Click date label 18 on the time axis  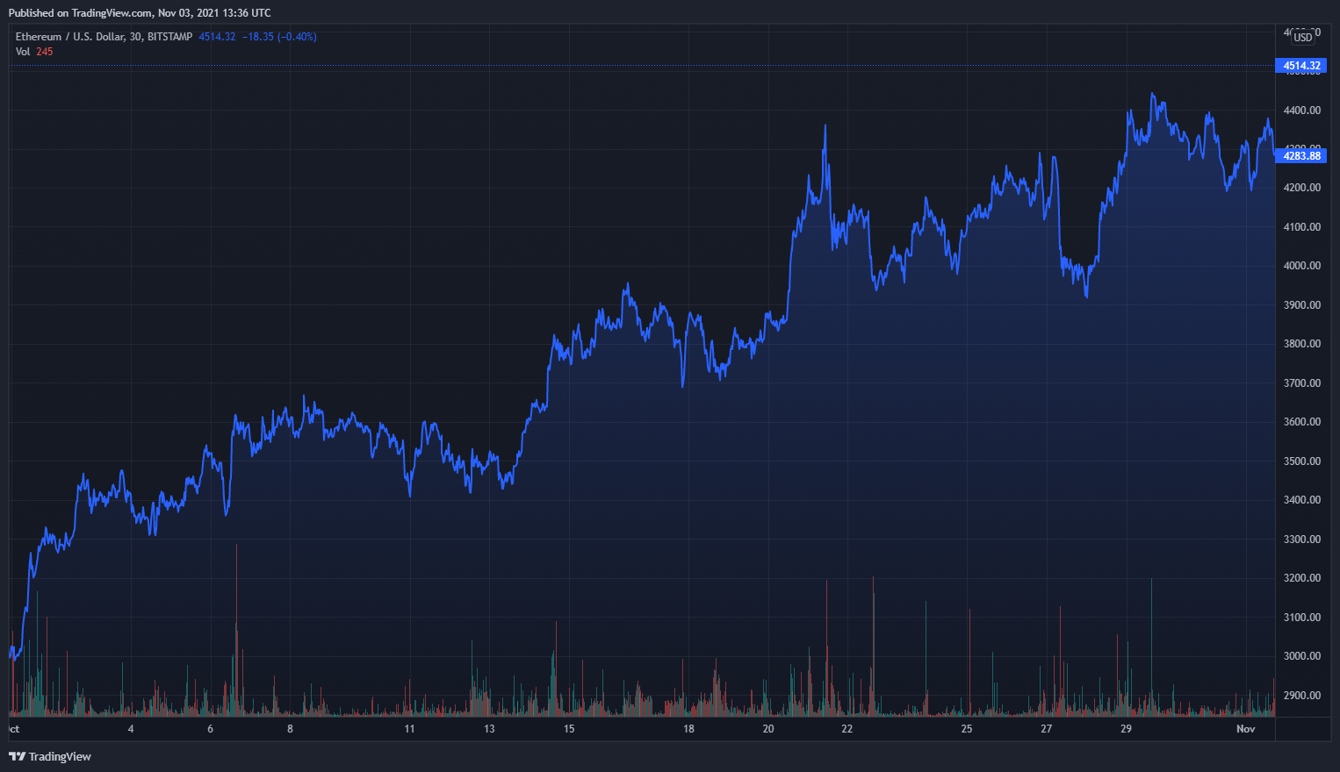tap(688, 729)
